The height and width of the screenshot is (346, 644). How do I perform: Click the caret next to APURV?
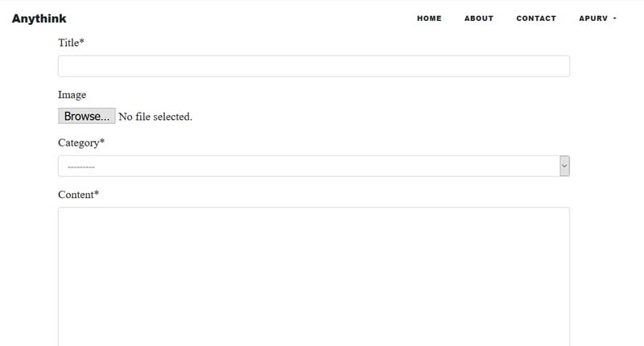coord(615,19)
